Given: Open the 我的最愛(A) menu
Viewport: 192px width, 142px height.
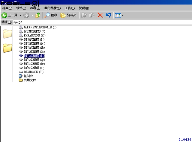Looking at the screenshot, I should click(52, 8).
